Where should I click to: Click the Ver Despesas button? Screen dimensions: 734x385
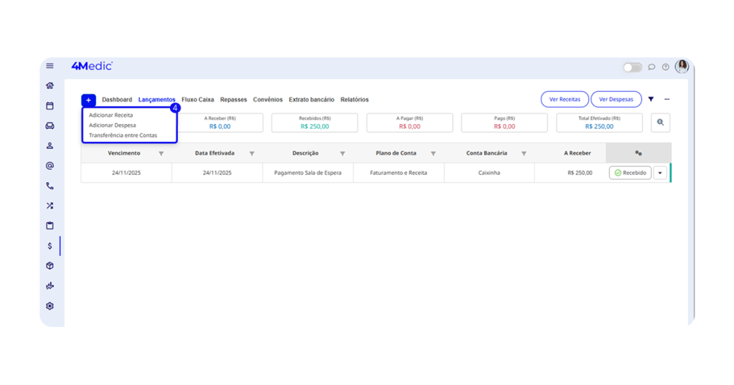coord(616,100)
